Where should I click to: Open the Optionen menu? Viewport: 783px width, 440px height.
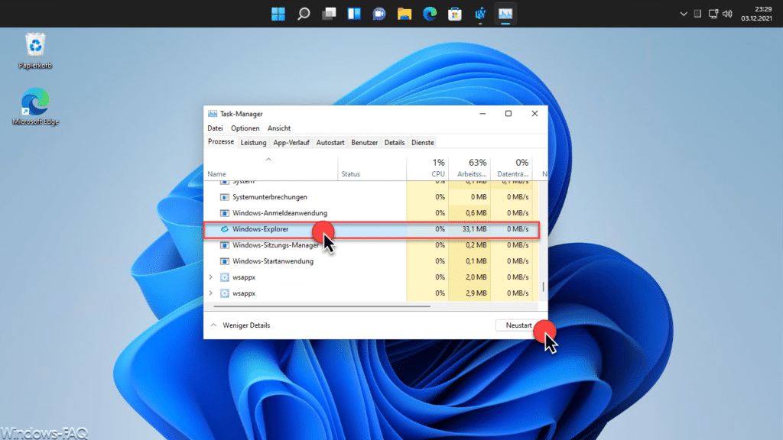pyautogui.click(x=245, y=128)
